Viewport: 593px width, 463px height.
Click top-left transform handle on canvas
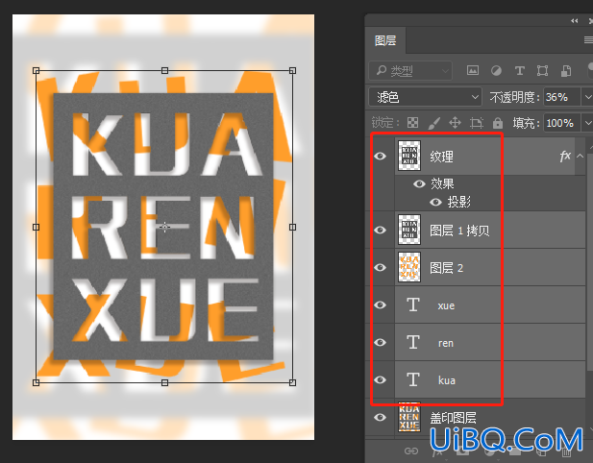coord(36,71)
